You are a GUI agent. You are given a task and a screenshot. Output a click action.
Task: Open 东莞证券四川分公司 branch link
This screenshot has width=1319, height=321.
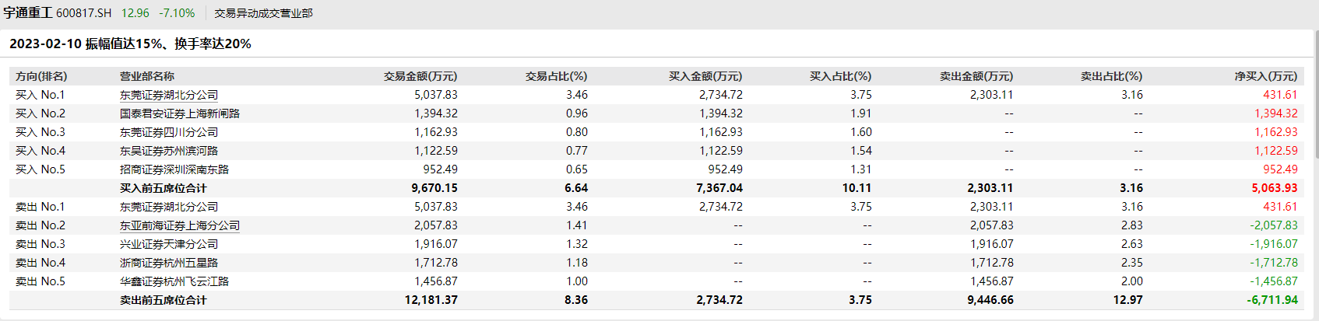pyautogui.click(x=168, y=132)
